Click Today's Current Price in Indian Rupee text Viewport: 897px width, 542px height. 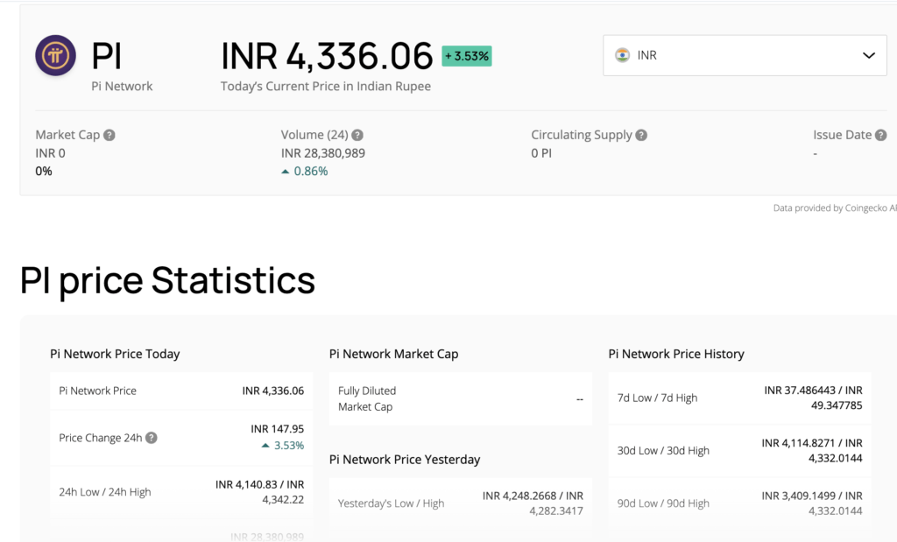coord(326,87)
